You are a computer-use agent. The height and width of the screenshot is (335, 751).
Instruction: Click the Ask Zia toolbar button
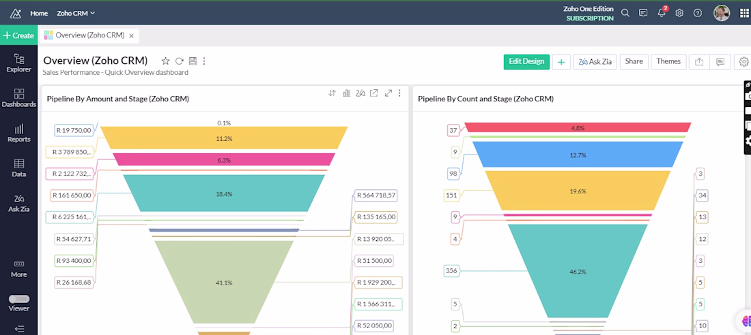pyautogui.click(x=595, y=62)
